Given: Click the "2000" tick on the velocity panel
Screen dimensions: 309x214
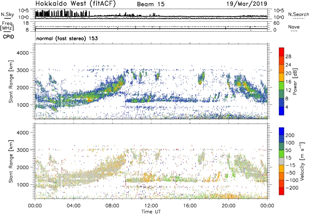Looking at the screenshot, I should click(22, 167).
